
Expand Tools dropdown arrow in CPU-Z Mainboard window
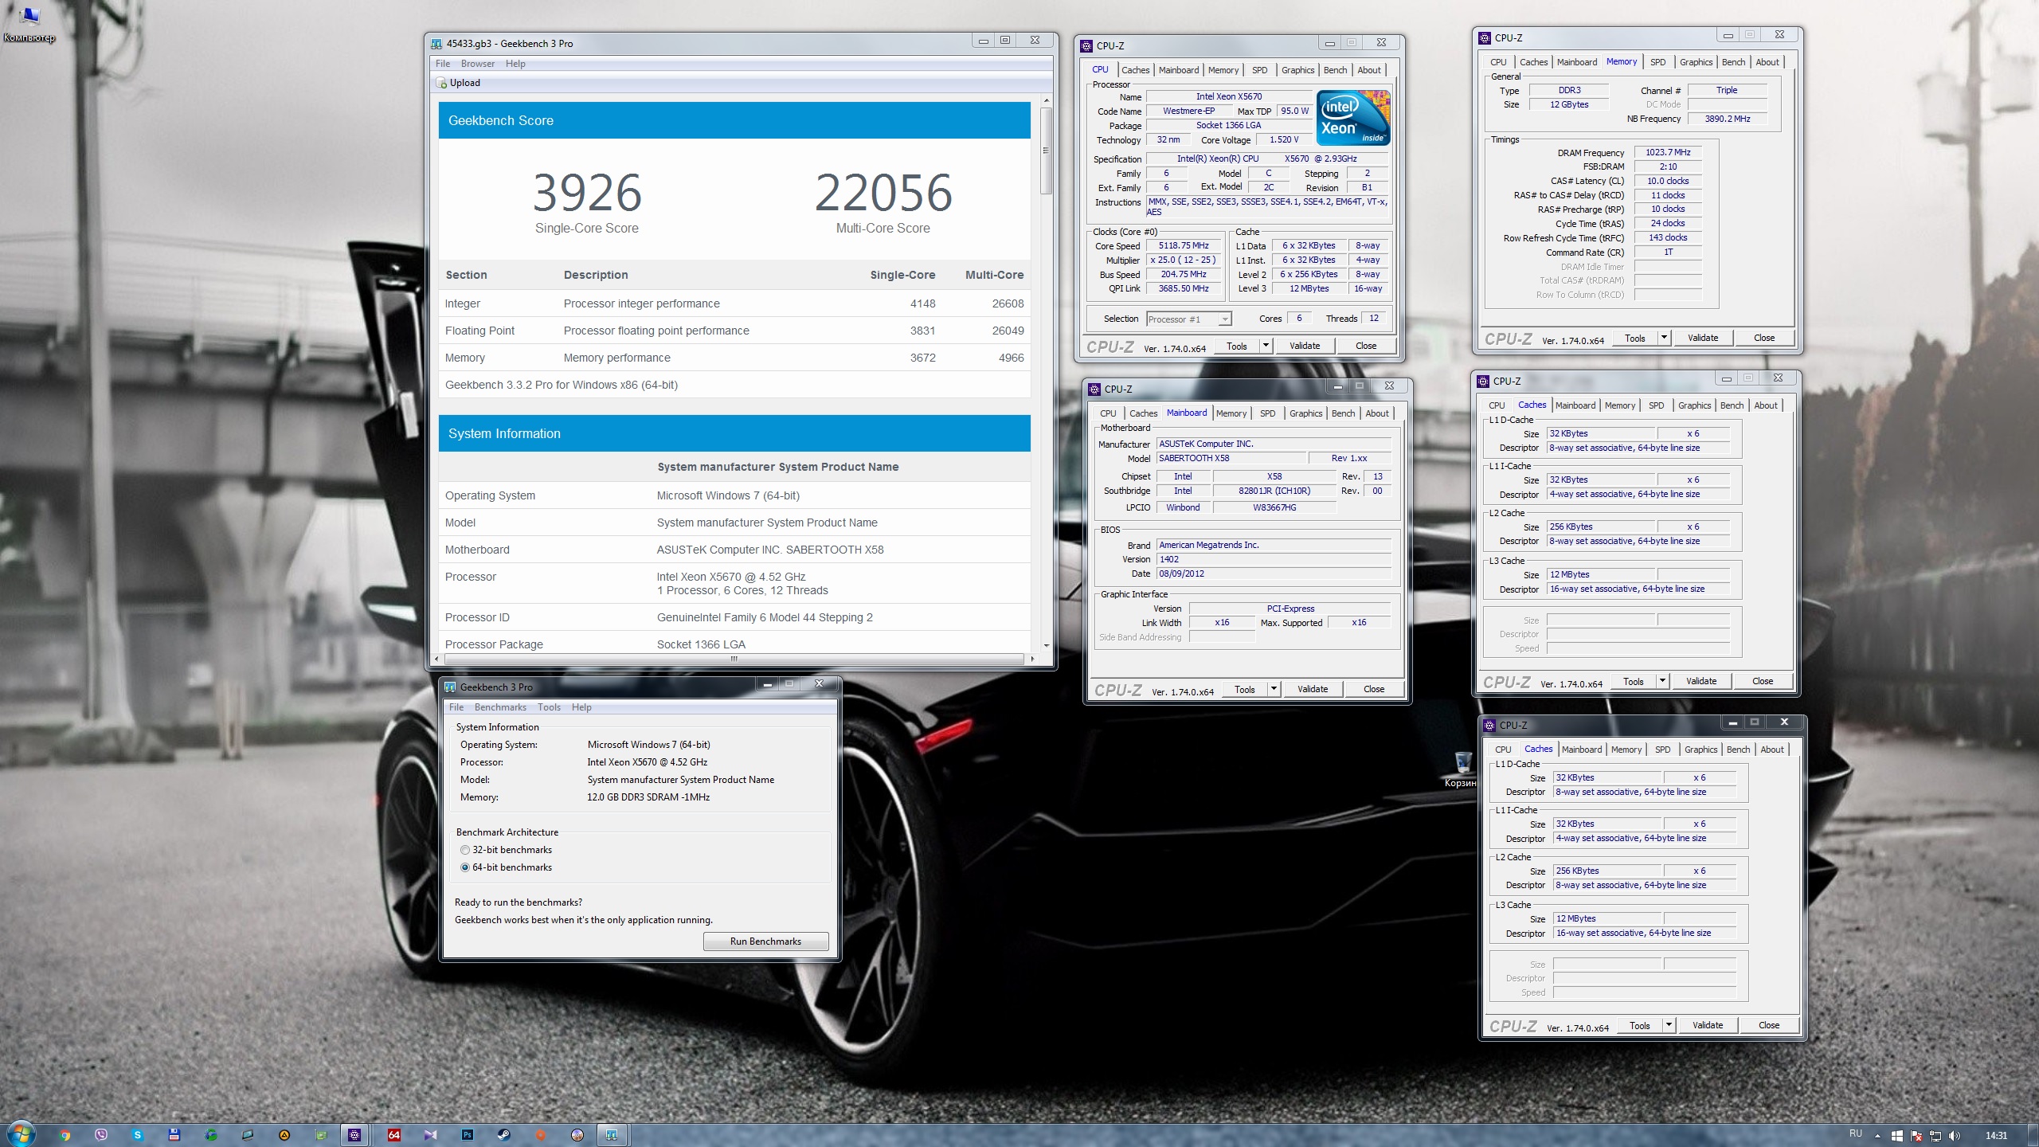tap(1274, 689)
